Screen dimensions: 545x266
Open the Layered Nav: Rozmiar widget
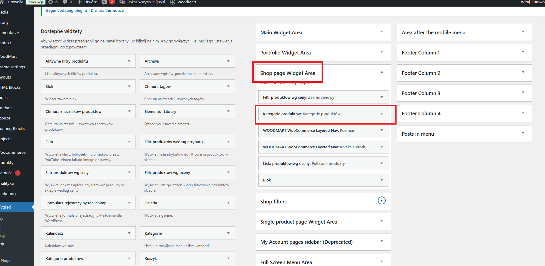pyautogui.click(x=323, y=130)
